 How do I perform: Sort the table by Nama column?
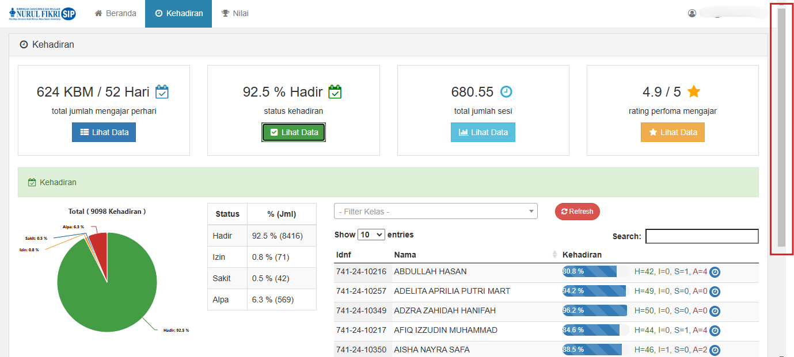(473, 255)
